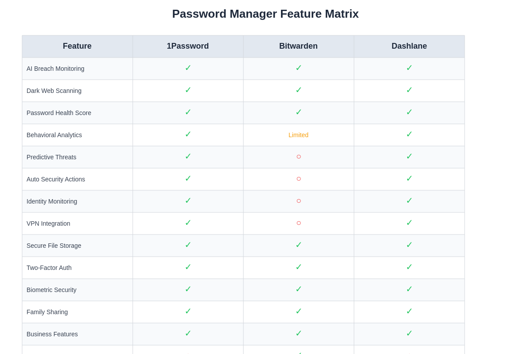The width and height of the screenshot is (531, 354).
Task: Select the Business Features row label
Action: pyautogui.click(x=52, y=334)
